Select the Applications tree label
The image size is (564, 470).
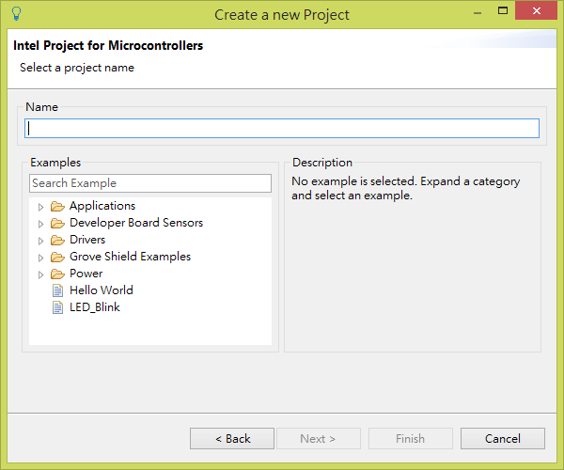[102, 206]
